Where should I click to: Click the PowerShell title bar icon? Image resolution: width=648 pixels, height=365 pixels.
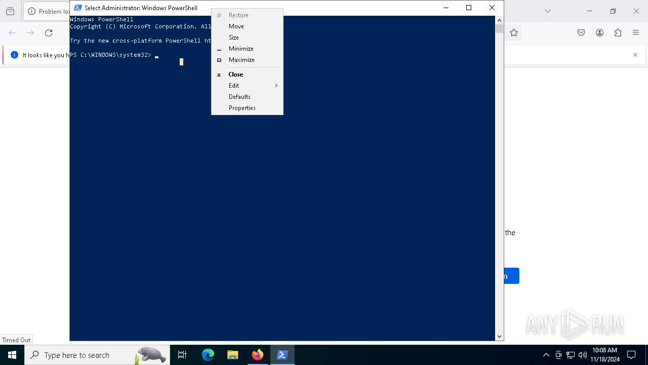click(78, 8)
